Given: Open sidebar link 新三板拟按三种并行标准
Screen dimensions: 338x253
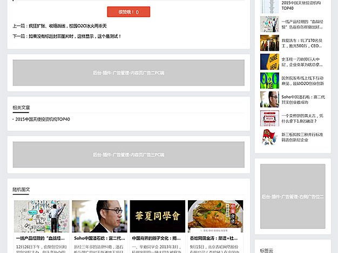Looking at the screenshot, I should [x=302, y=137].
